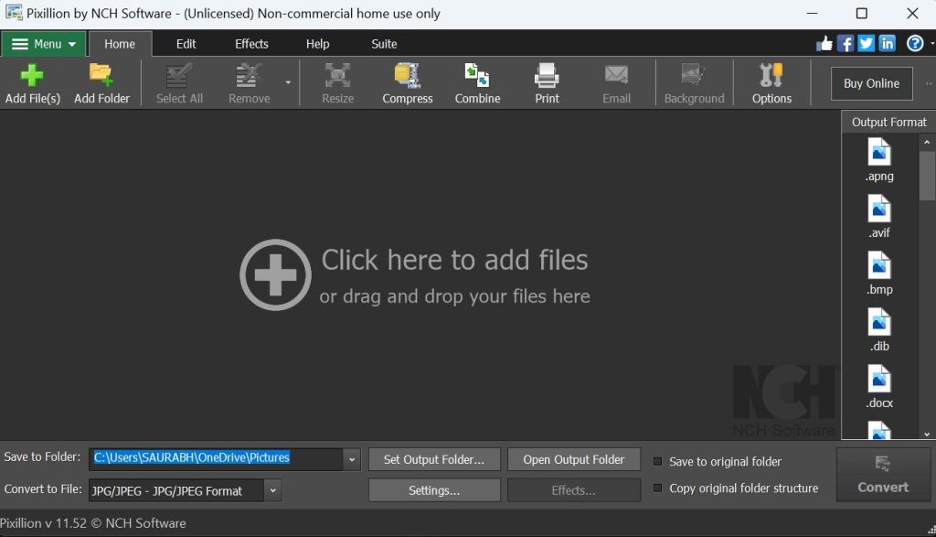The width and height of the screenshot is (936, 537).
Task: Click the Output Format panel header
Action: coord(888,122)
